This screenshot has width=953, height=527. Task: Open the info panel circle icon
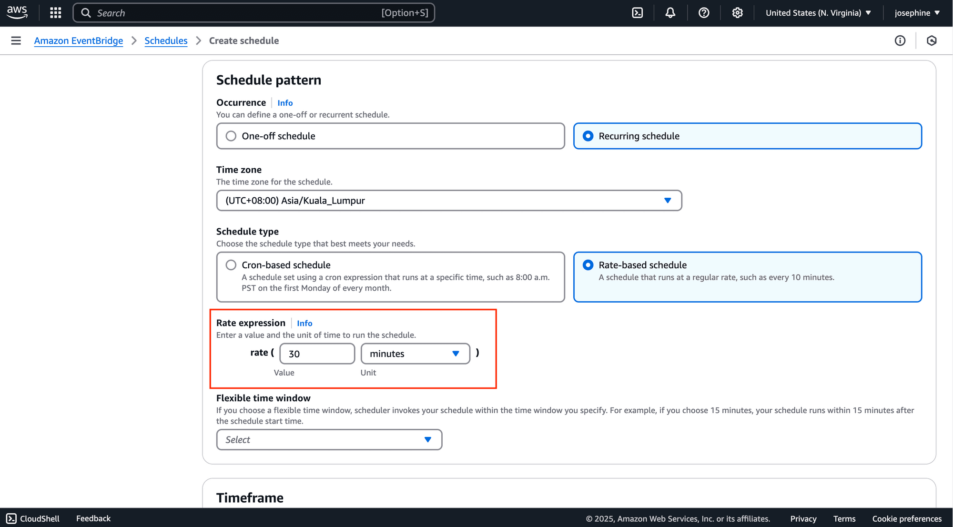pyautogui.click(x=900, y=41)
